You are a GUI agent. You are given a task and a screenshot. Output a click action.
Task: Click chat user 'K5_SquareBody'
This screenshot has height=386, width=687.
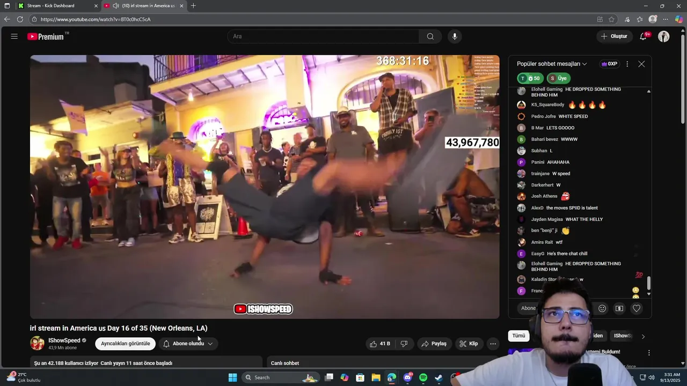[x=547, y=105]
